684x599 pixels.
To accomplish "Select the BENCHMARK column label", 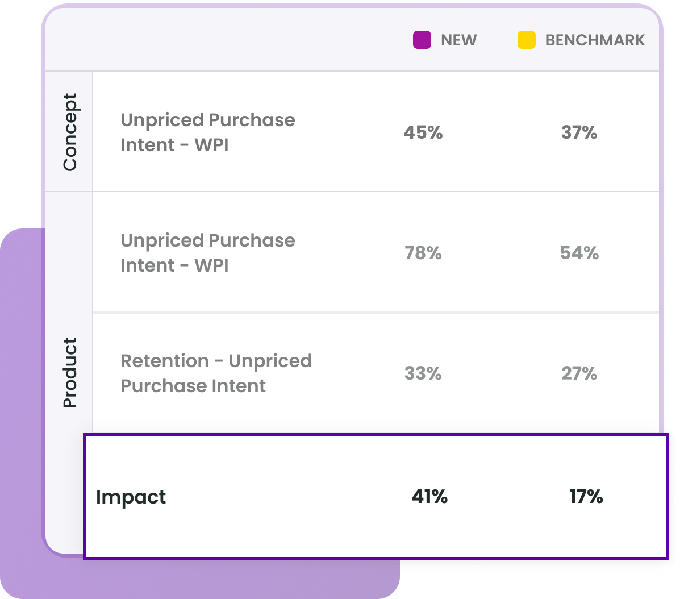I will 595,40.
